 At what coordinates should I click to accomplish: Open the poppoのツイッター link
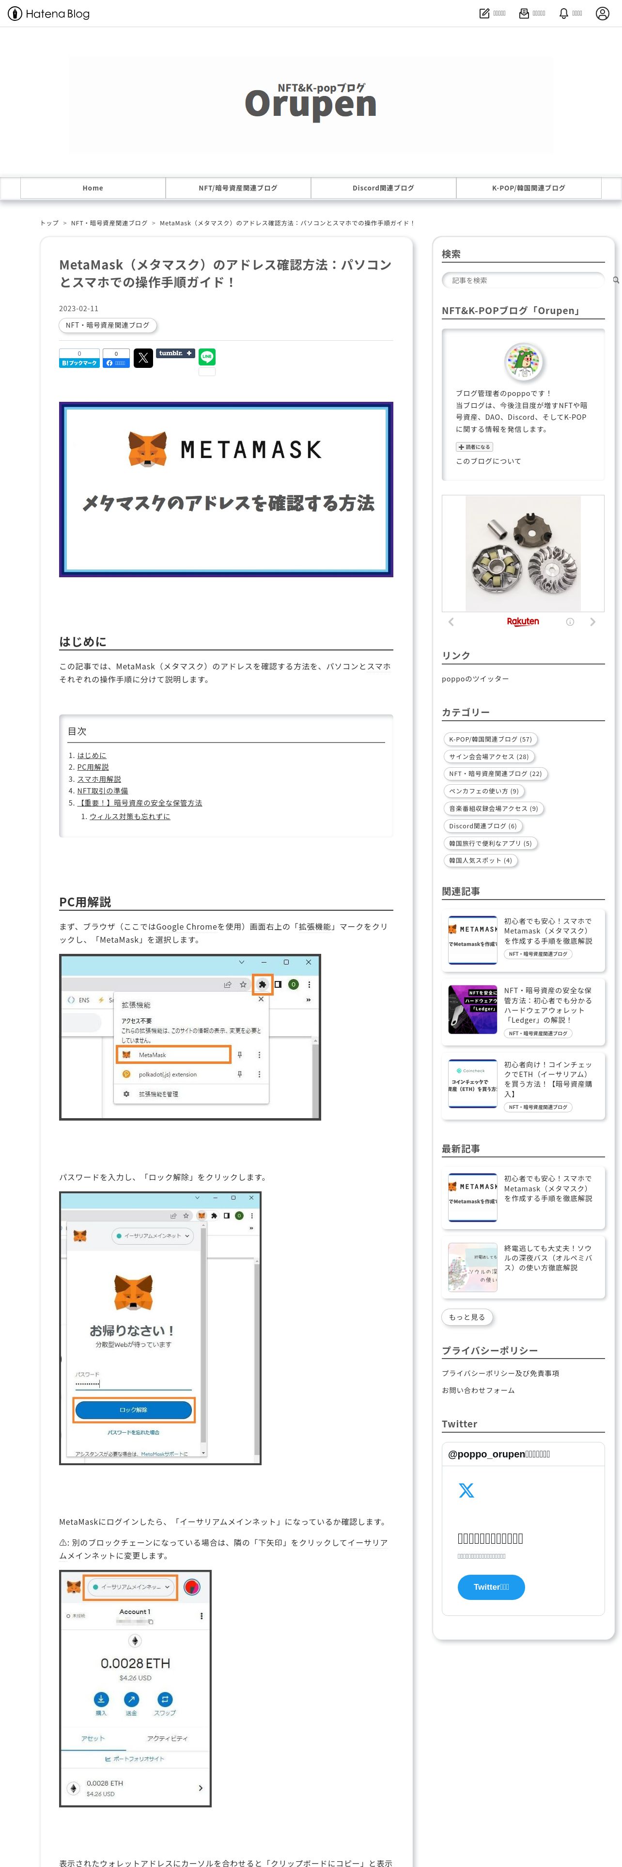click(475, 679)
